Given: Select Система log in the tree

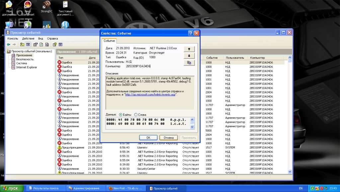Looking at the screenshot, I should (21, 63).
